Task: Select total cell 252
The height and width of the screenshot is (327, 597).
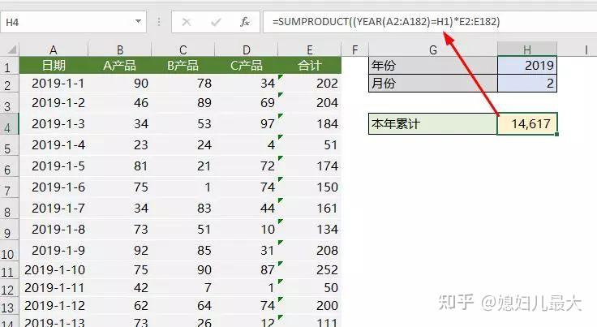Action: [310, 270]
